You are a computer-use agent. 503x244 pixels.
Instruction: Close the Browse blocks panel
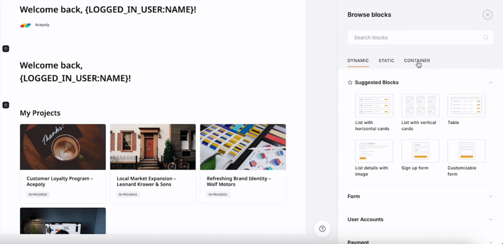coord(487,15)
